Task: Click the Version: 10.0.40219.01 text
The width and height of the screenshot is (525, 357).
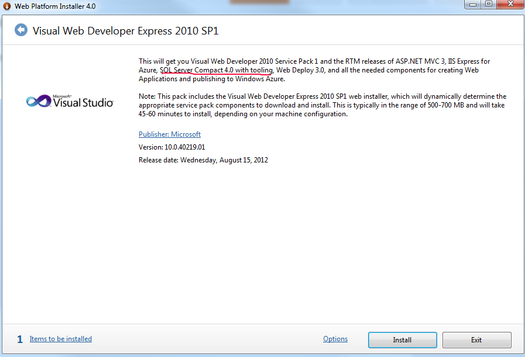Action: click(x=171, y=147)
